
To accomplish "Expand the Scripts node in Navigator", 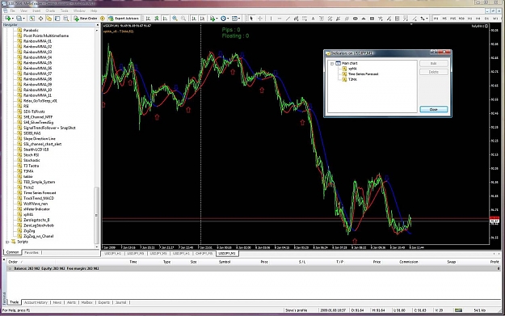I will click(x=7, y=242).
